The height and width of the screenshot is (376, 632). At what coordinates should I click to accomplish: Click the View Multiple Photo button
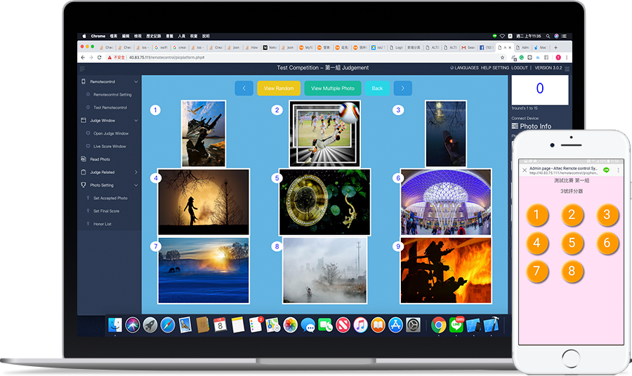coord(333,88)
